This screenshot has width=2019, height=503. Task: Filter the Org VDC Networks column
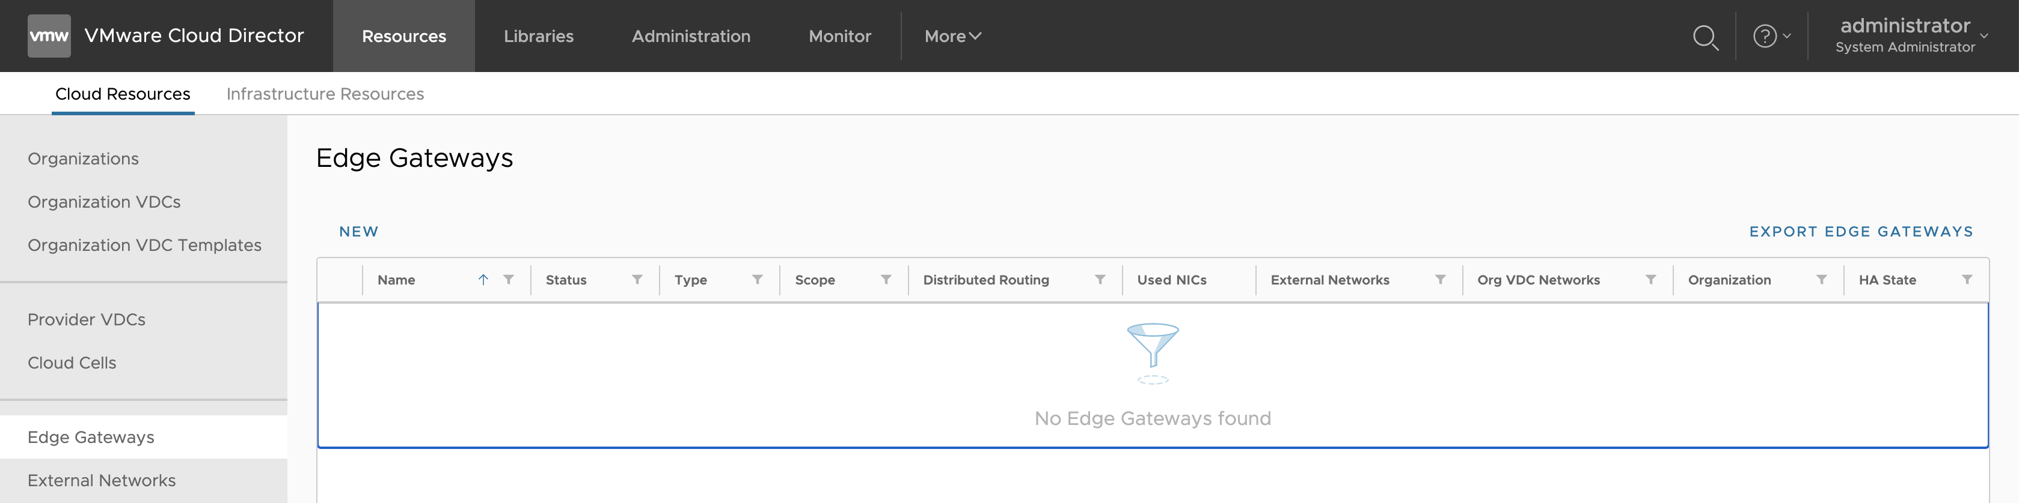tap(1650, 280)
